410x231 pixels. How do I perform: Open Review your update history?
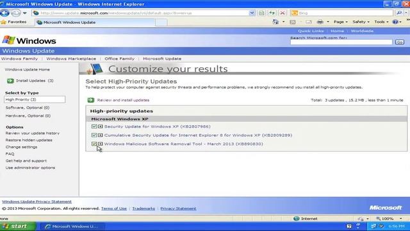[33, 133]
